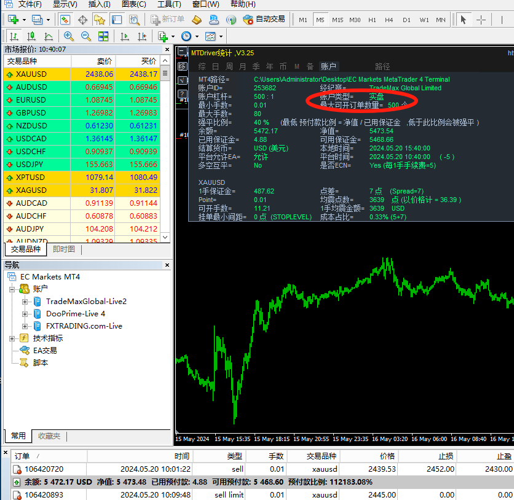Toggle the Data Window crosshair-circle icon
Viewport: 514px width, 500px height.
(82, 20)
